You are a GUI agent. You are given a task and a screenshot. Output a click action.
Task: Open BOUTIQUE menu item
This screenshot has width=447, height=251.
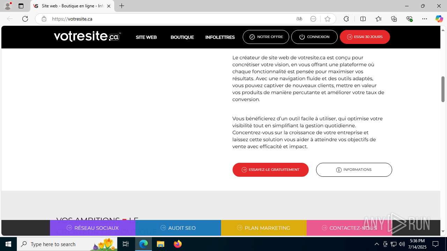pyautogui.click(x=182, y=37)
